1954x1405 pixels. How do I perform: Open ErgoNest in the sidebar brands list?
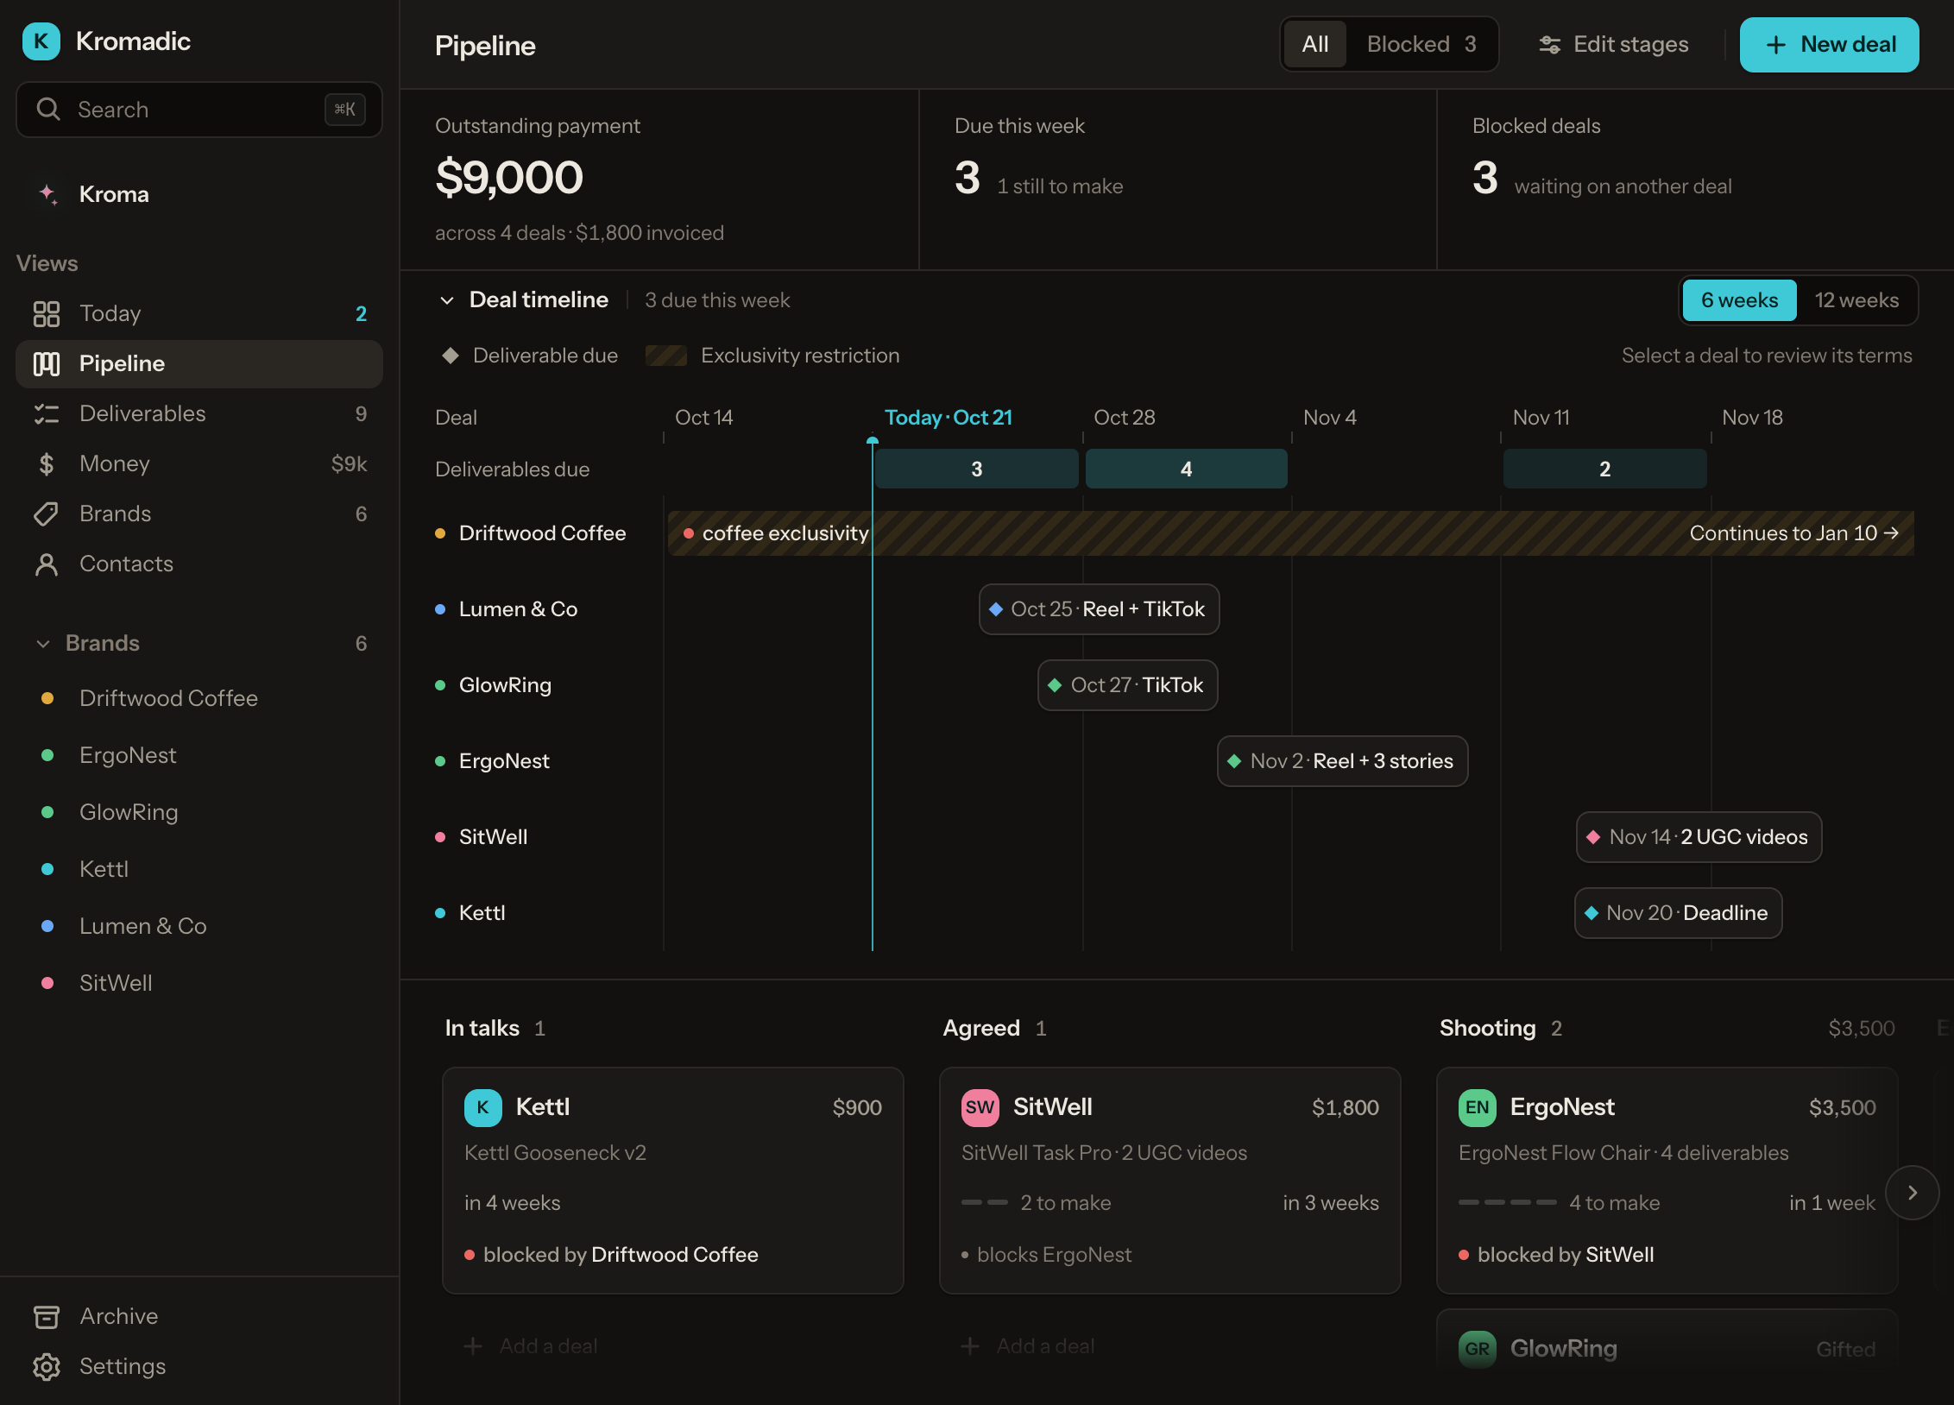pos(199,755)
